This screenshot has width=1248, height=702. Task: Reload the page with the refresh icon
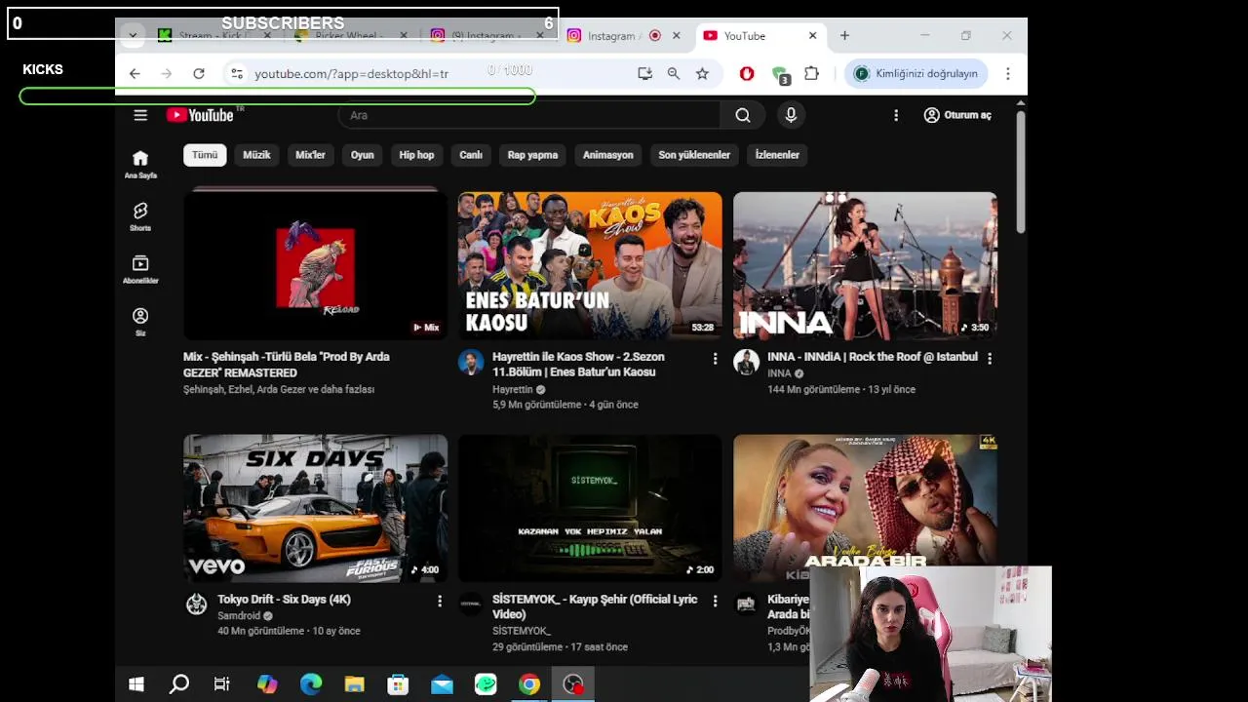[x=199, y=73]
